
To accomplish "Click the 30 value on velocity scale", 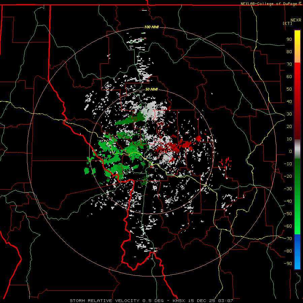I will 289,114.
